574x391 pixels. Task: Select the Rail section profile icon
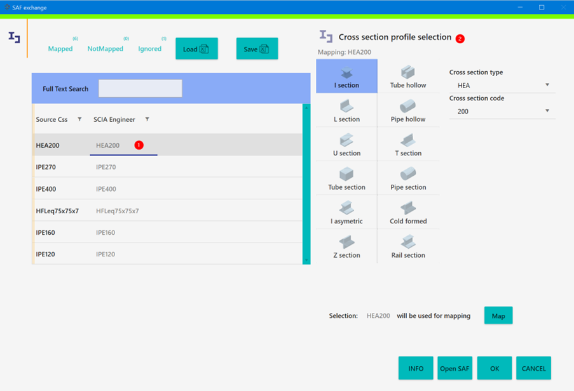(x=407, y=246)
